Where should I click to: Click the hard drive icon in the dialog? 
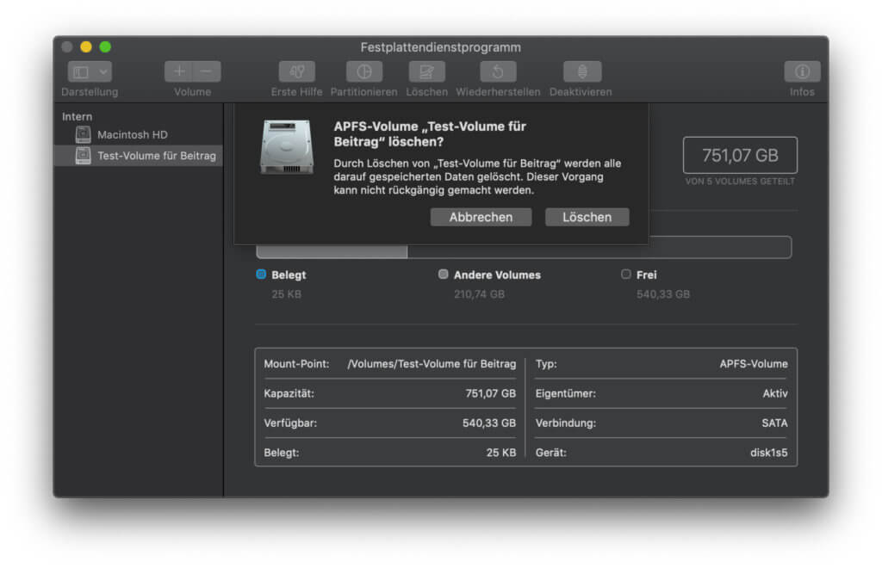(287, 147)
